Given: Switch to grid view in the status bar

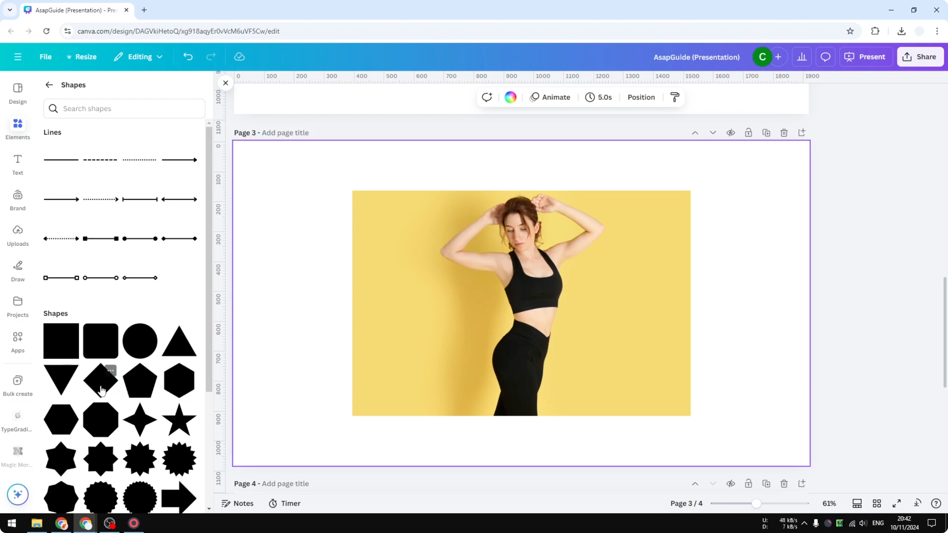Looking at the screenshot, I should pos(877,503).
